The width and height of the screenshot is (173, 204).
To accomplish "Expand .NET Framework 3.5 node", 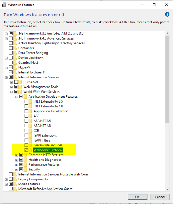I will [6, 34].
